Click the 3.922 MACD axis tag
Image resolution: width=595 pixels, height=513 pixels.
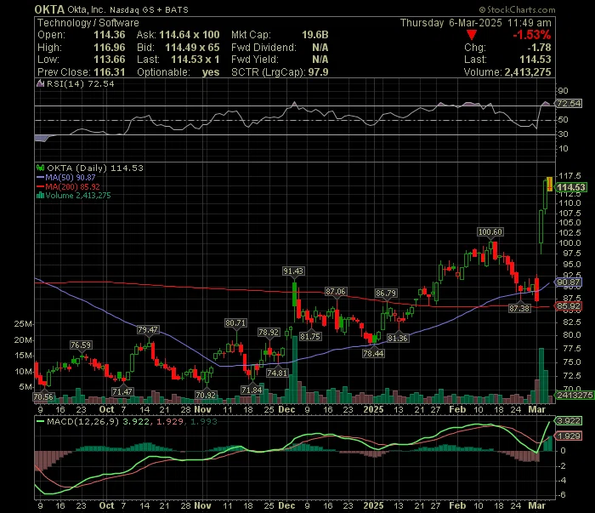[x=569, y=421]
